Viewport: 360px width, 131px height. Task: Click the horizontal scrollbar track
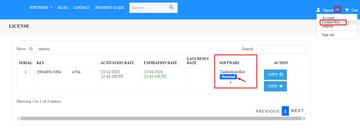pyautogui.click(x=161, y=118)
